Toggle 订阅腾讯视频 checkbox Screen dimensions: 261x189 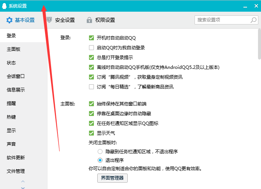click(x=91, y=77)
